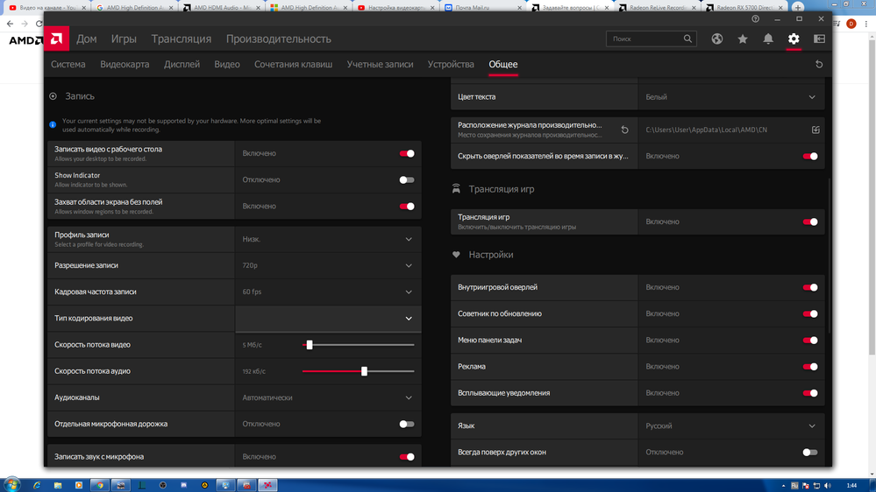Disable Трансляция игр switch
This screenshot has width=876, height=492.
coord(810,222)
